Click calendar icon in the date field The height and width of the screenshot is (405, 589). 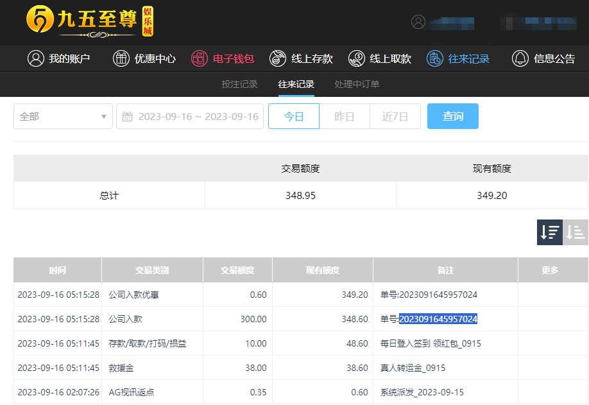128,117
